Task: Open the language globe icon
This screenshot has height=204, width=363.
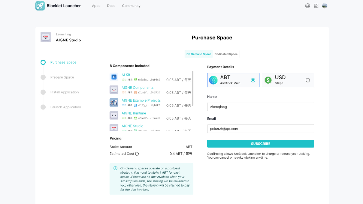Action: (307, 6)
